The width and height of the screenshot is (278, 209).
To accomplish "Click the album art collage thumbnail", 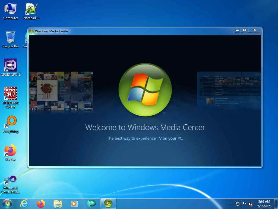I will coord(61,91).
